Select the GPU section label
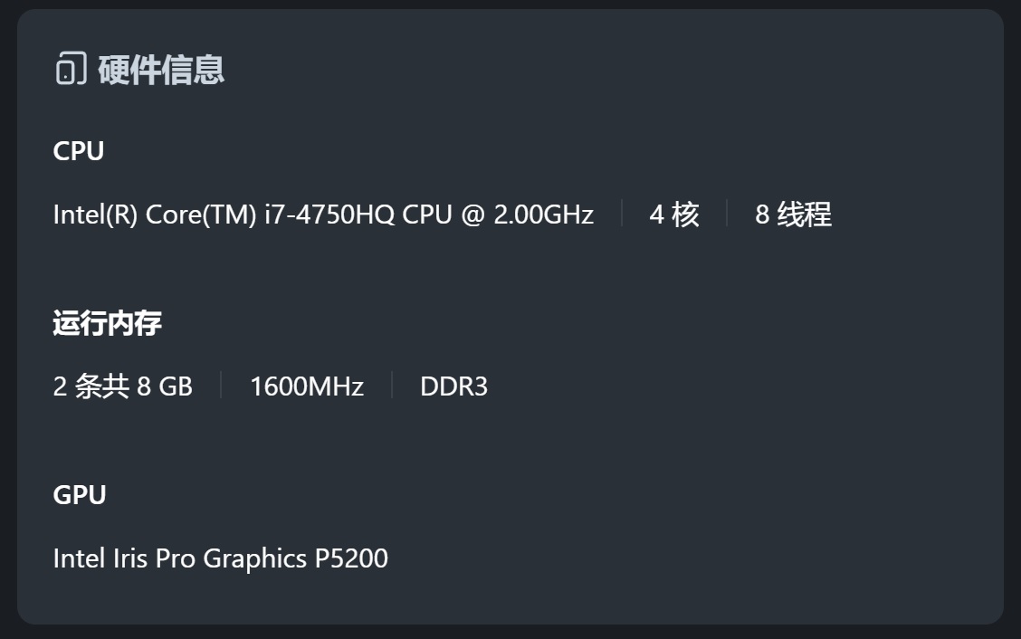The image size is (1021, 639). point(80,495)
